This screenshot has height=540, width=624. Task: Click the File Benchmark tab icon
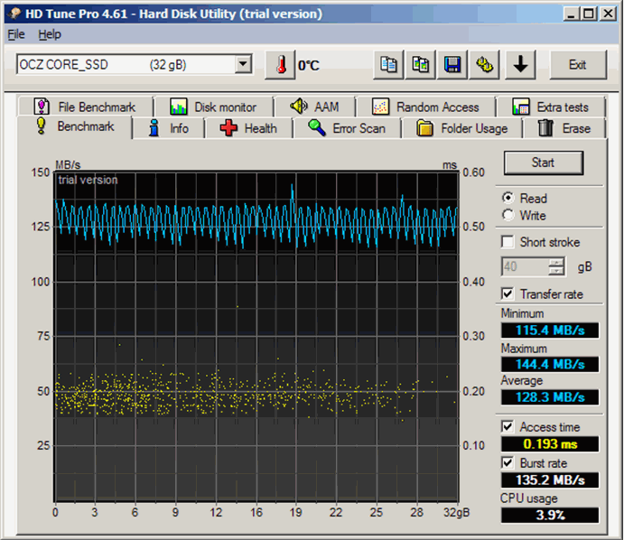42,107
